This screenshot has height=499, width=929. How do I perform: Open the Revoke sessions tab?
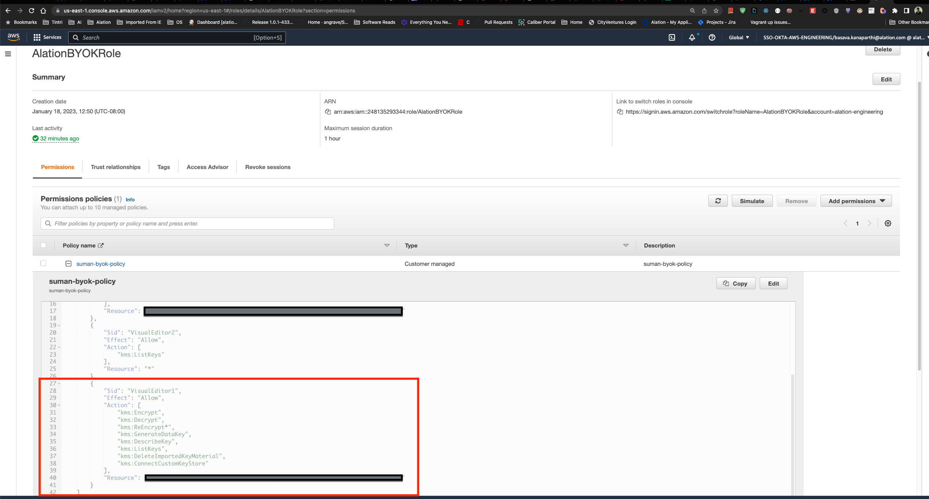pos(268,167)
